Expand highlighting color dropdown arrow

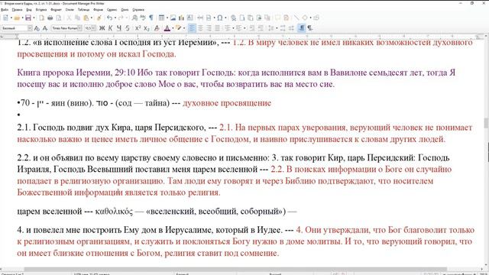tap(183, 28)
